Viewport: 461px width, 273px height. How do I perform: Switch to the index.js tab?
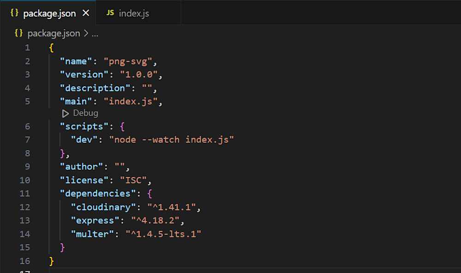point(134,13)
